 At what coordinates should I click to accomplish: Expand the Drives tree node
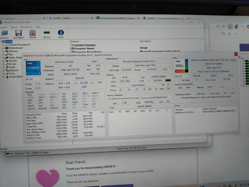point(3,64)
